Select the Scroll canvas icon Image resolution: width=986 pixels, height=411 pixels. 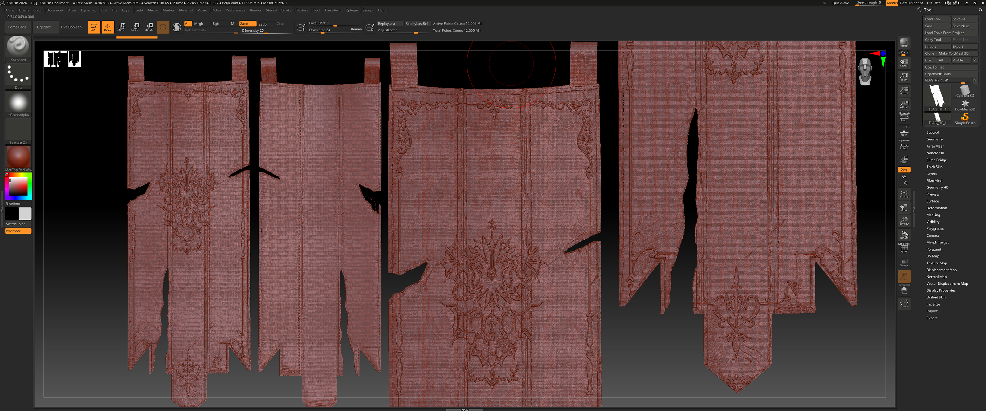click(904, 63)
